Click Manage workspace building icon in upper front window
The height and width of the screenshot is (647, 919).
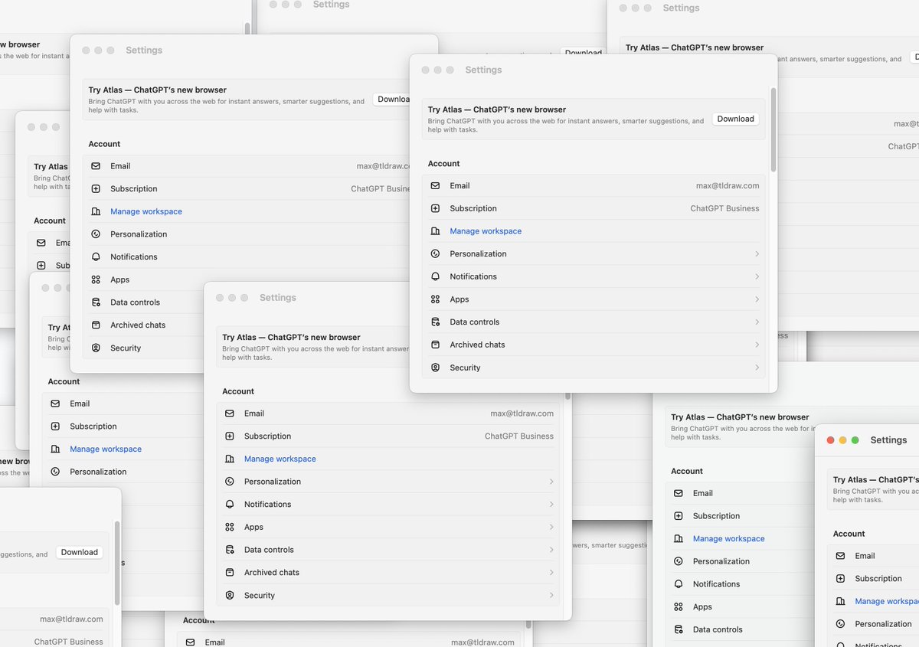pyautogui.click(x=435, y=231)
